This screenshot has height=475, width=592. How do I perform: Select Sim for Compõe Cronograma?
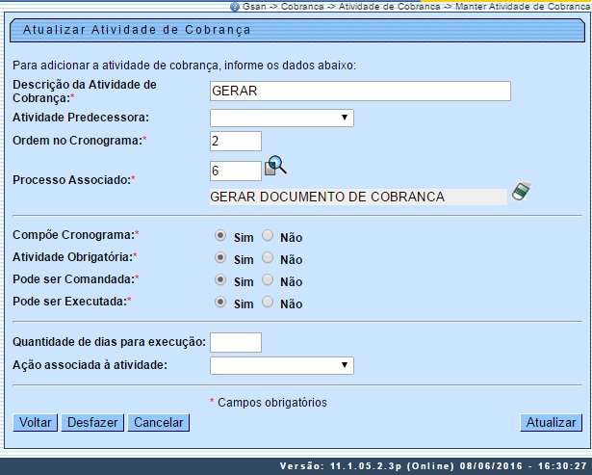click(x=221, y=235)
